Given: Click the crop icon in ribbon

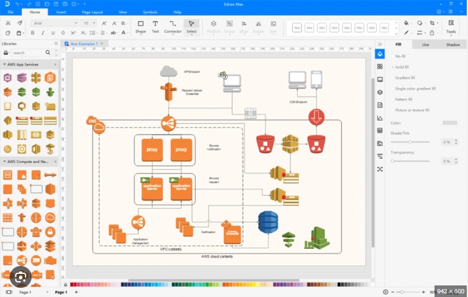Looking at the screenshot, I should click(432, 23).
